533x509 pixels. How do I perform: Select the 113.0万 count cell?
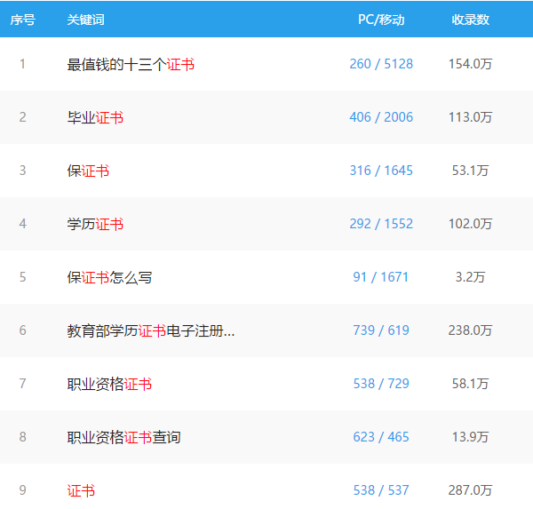[x=471, y=117]
